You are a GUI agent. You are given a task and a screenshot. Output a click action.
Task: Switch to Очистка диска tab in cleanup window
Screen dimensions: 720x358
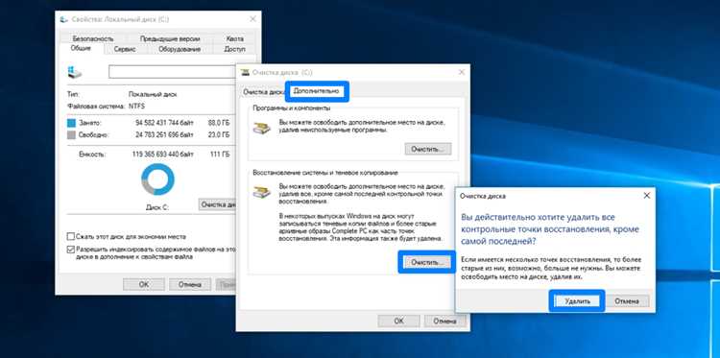click(x=263, y=92)
